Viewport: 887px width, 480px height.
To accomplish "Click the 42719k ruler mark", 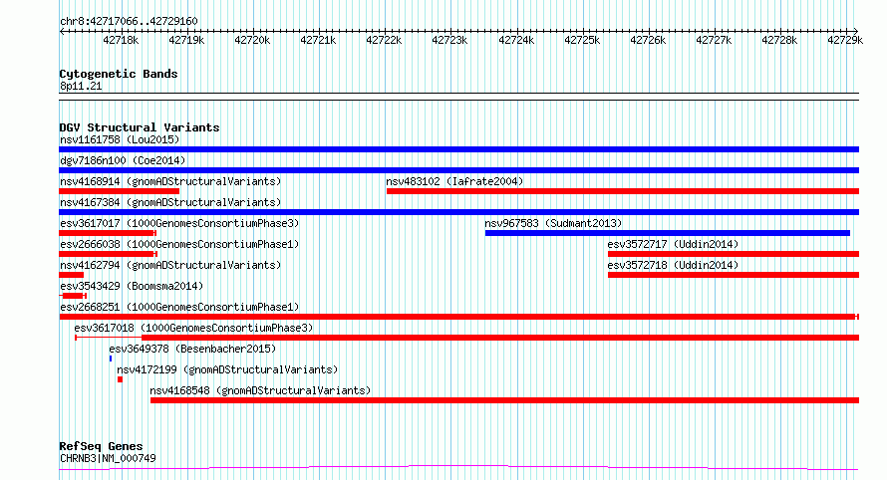I will pyautogui.click(x=186, y=40).
